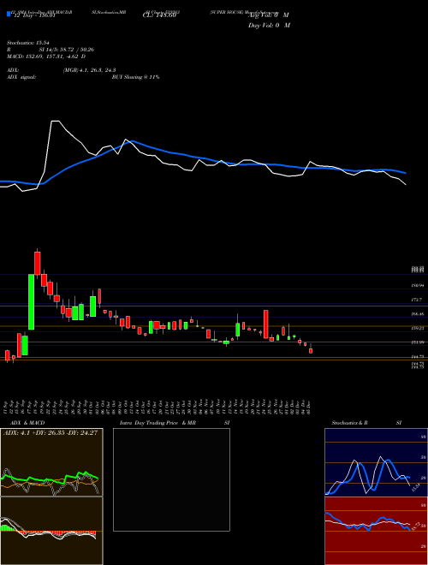428x565 pixels.
Task: Click the '(MGR) 4.1, 26.3, 24.3' values
Action: pyautogui.click(x=89, y=70)
